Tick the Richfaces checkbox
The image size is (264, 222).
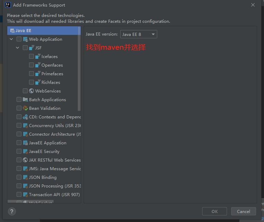pos(31,82)
